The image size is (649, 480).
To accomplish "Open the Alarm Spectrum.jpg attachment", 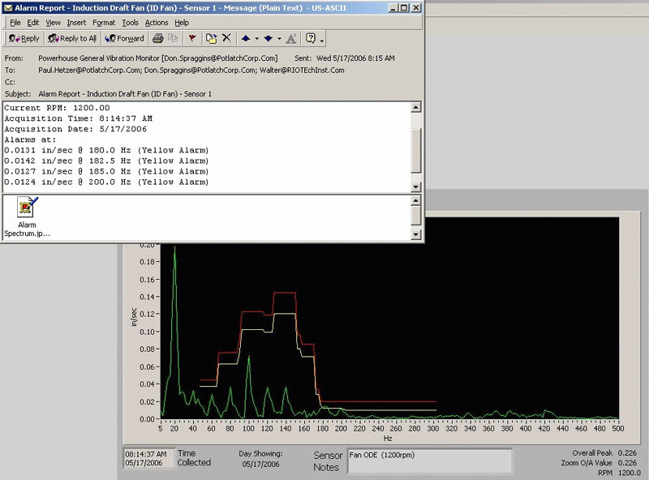I will coord(27,216).
